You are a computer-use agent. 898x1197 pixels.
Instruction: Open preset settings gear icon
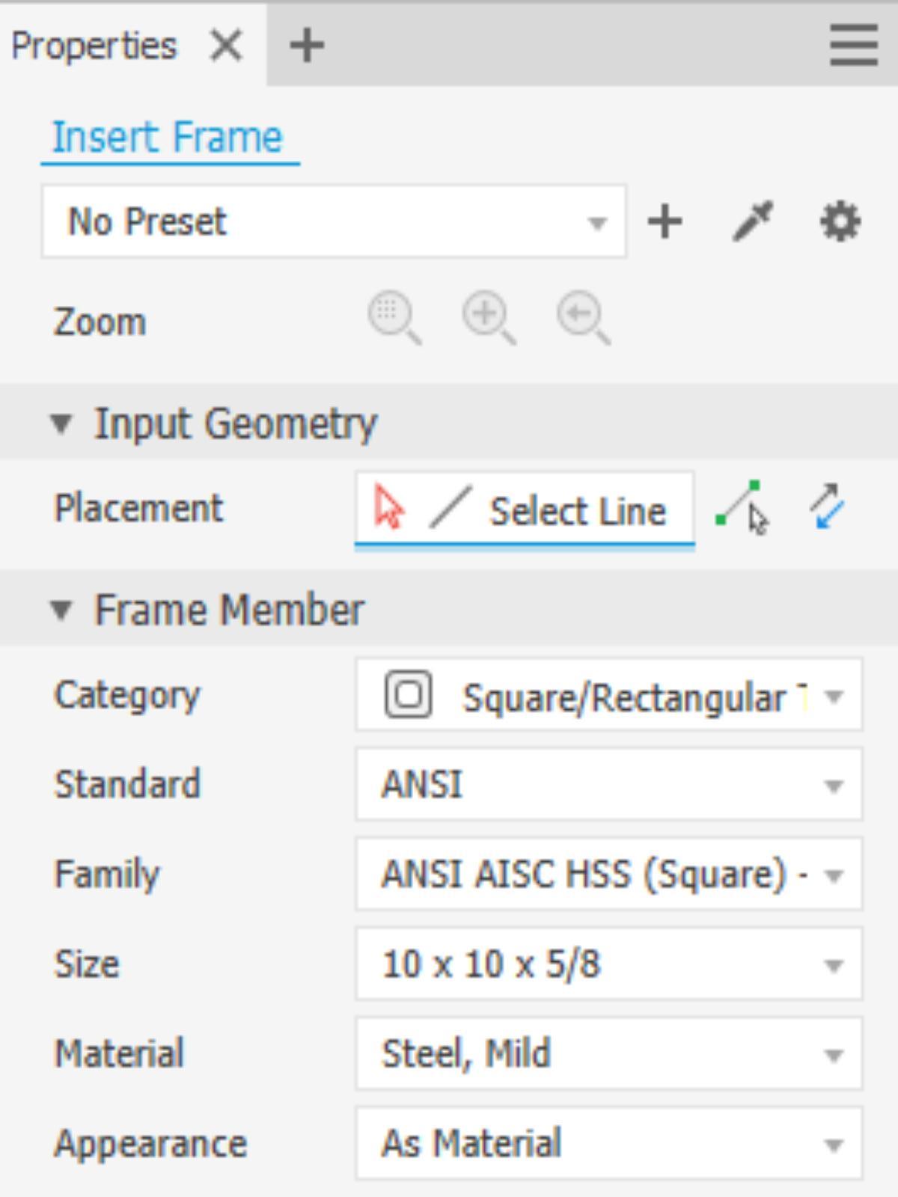pos(840,222)
